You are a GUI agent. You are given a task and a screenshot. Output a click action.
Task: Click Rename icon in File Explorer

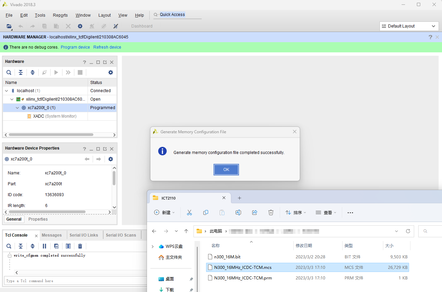238,212
